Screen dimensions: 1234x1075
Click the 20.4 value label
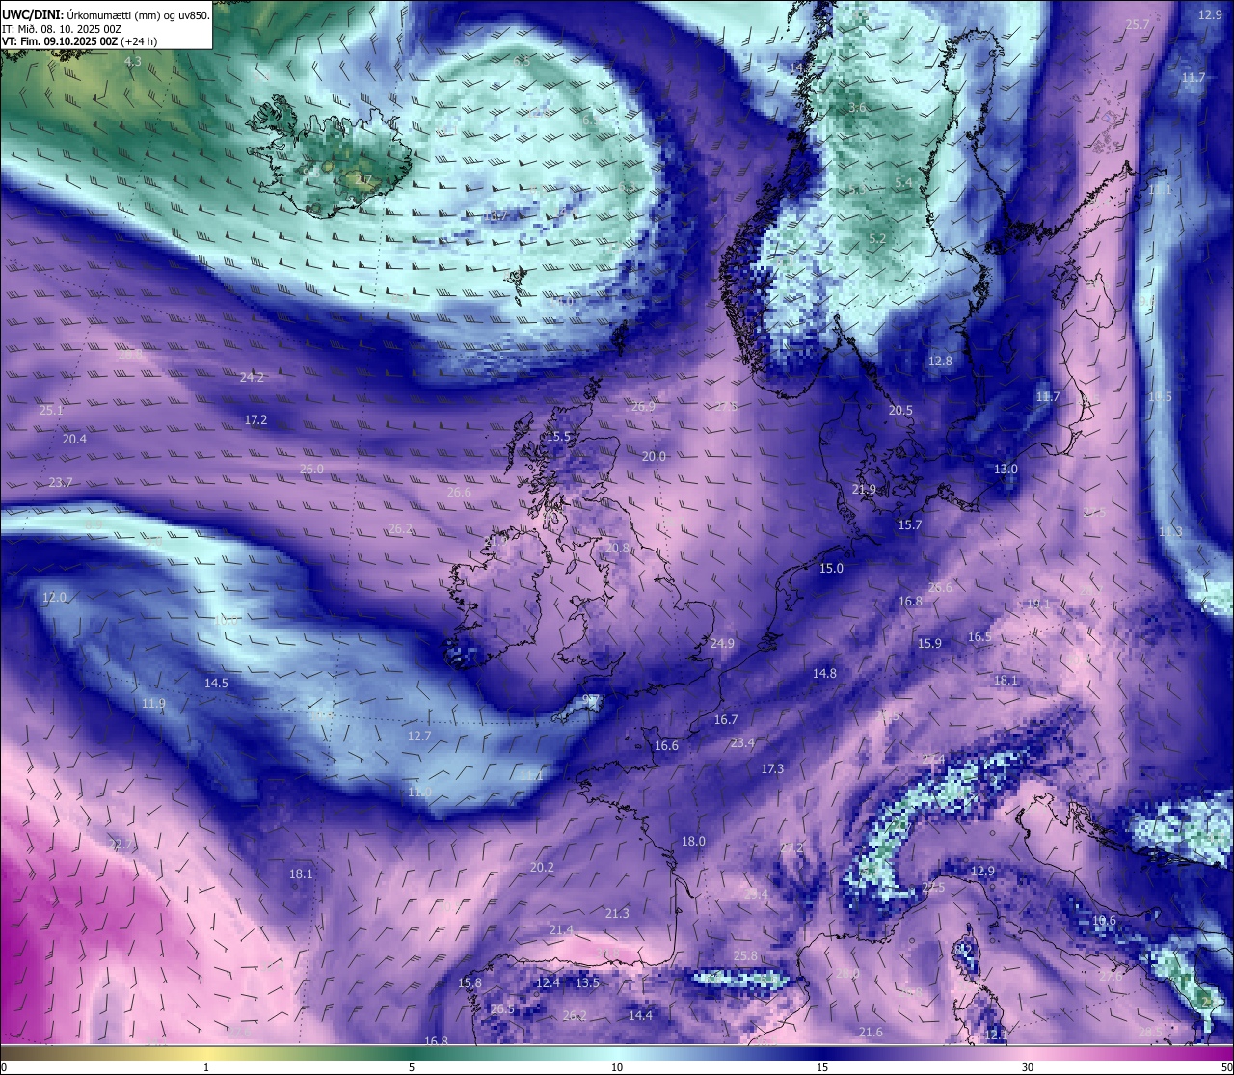[x=74, y=439]
